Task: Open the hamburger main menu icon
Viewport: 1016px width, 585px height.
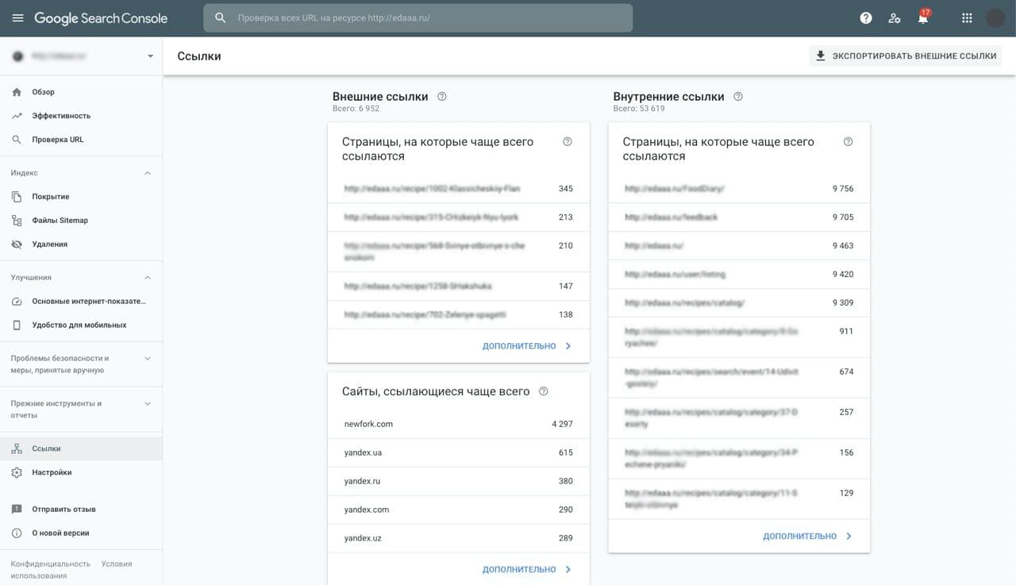Action: [17, 18]
